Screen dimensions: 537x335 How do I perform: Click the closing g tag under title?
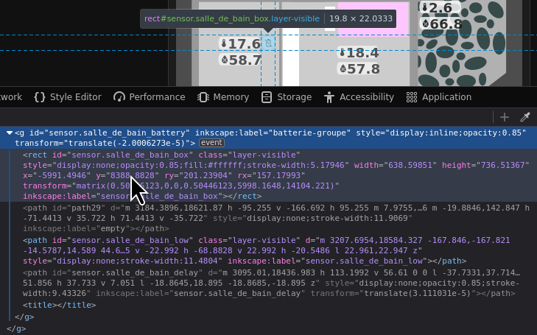[24, 317]
